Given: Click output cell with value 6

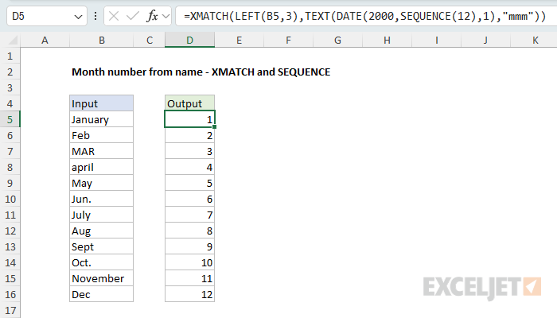Looking at the screenshot, I should [x=189, y=199].
